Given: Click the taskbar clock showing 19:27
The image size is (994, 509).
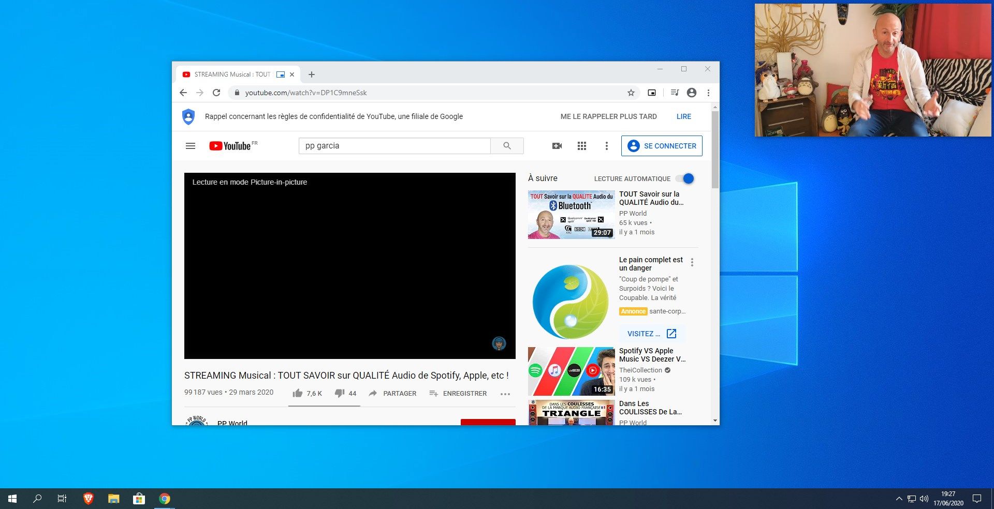Looking at the screenshot, I should (948, 499).
